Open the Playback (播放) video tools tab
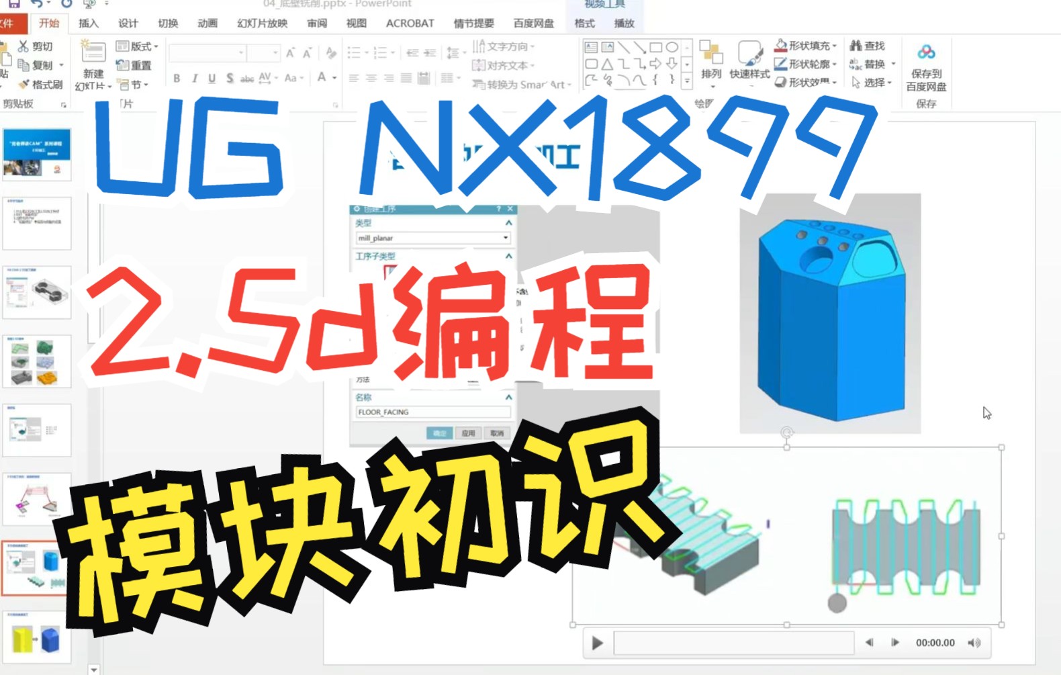Image resolution: width=1061 pixels, height=675 pixels. (x=624, y=23)
